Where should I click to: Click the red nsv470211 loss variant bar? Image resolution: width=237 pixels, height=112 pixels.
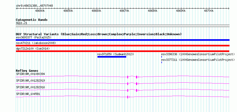[x=122, y=46]
